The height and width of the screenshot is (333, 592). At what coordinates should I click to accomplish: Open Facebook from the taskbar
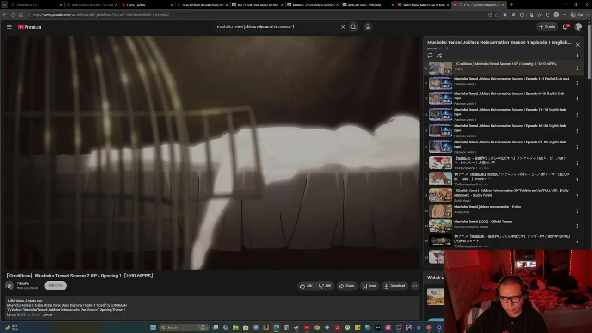[x=256, y=327]
